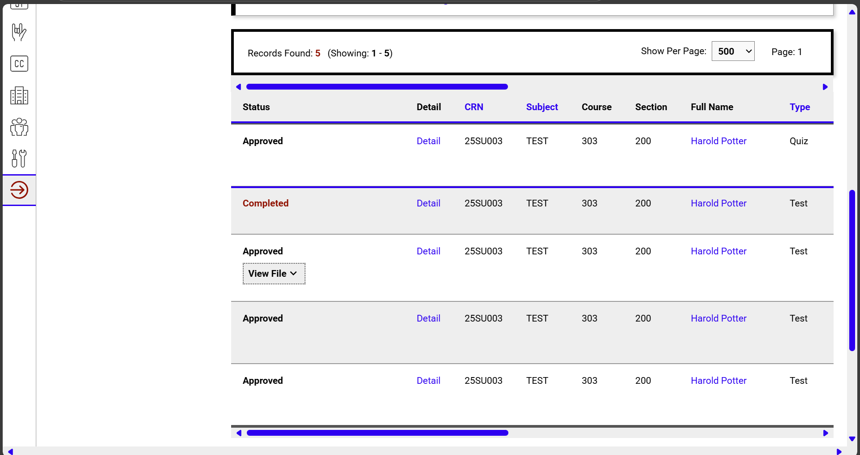860x455 pixels.
Task: Click the red logout arrow icon
Action: coord(19,190)
